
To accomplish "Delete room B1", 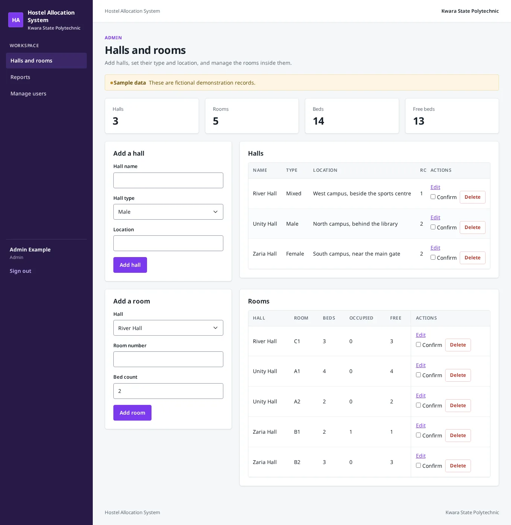I will pyautogui.click(x=458, y=436).
